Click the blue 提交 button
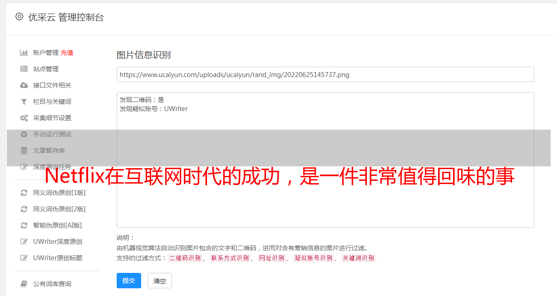The image size is (557, 296). tap(129, 281)
